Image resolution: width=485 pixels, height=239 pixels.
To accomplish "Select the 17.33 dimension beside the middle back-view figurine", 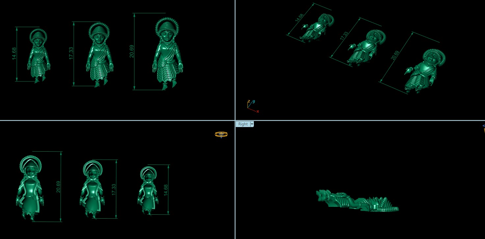I will coord(114,190).
